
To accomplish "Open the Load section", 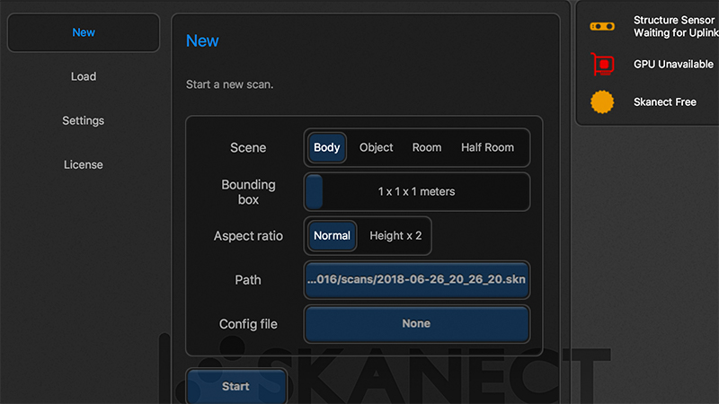I will point(84,76).
